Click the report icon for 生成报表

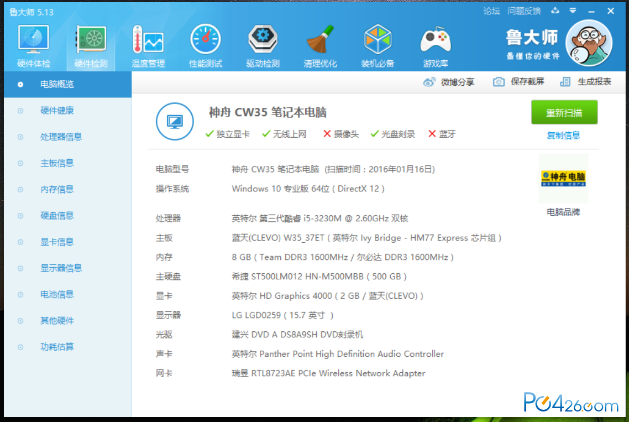[x=565, y=82]
